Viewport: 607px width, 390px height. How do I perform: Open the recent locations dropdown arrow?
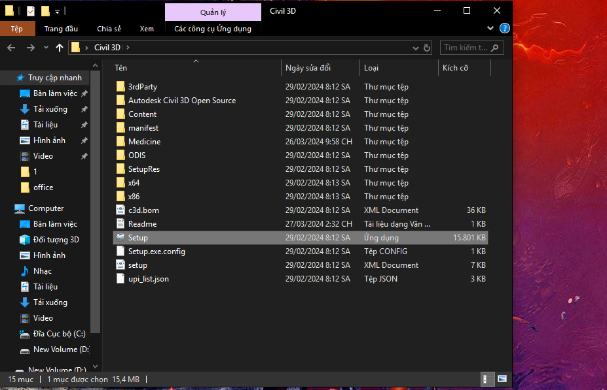[46, 48]
